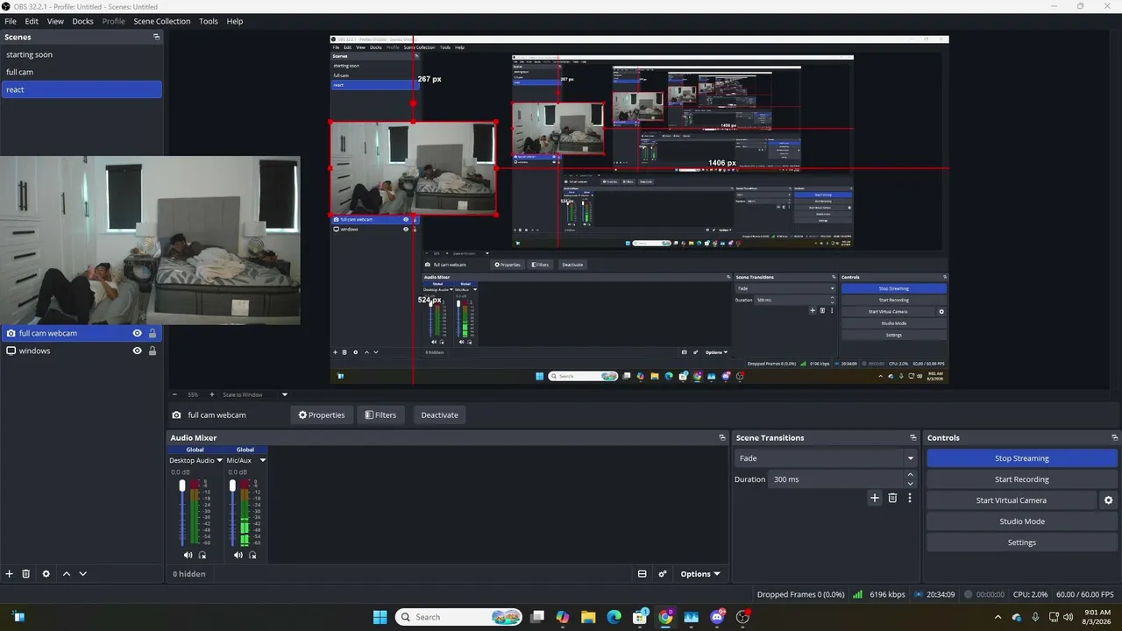Open the Windows Start menu
This screenshot has width=1122, height=631.
[x=380, y=617]
